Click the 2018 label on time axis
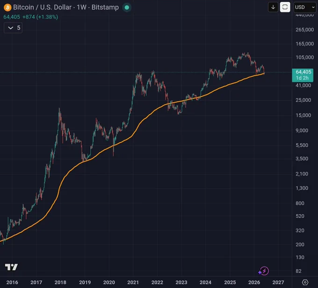The width and height of the screenshot is (318, 288). tap(60, 282)
